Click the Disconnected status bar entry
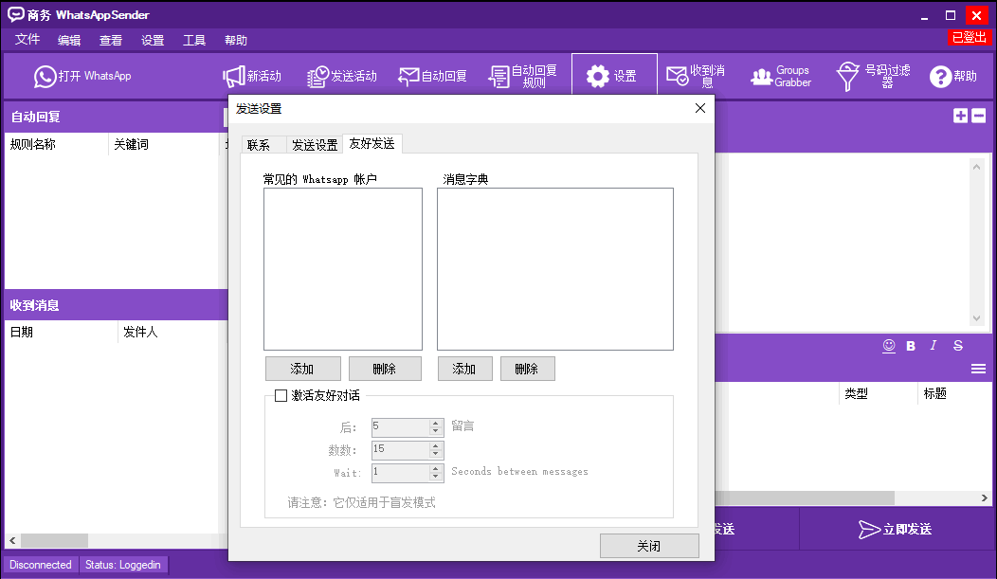The height and width of the screenshot is (579, 997). click(41, 565)
